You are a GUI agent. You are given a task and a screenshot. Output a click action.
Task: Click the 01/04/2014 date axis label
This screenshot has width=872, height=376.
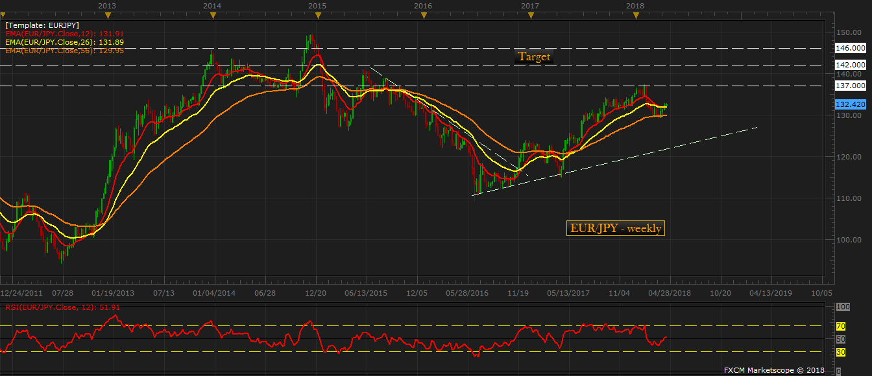coord(215,293)
